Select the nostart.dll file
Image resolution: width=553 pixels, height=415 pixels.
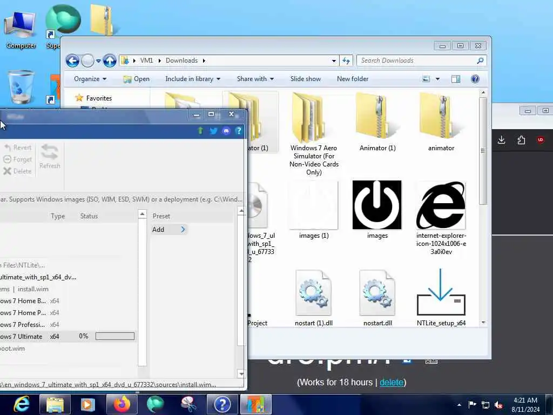click(x=377, y=298)
